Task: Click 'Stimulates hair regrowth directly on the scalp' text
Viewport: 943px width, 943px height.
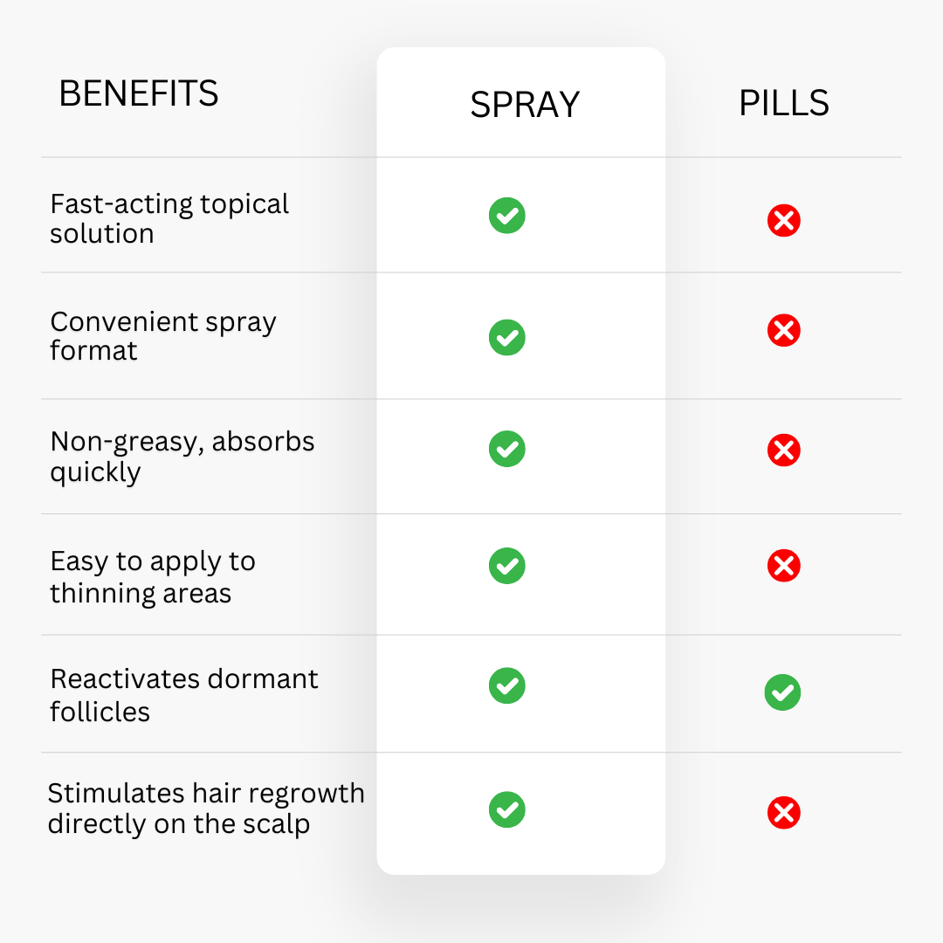Action: [x=206, y=809]
